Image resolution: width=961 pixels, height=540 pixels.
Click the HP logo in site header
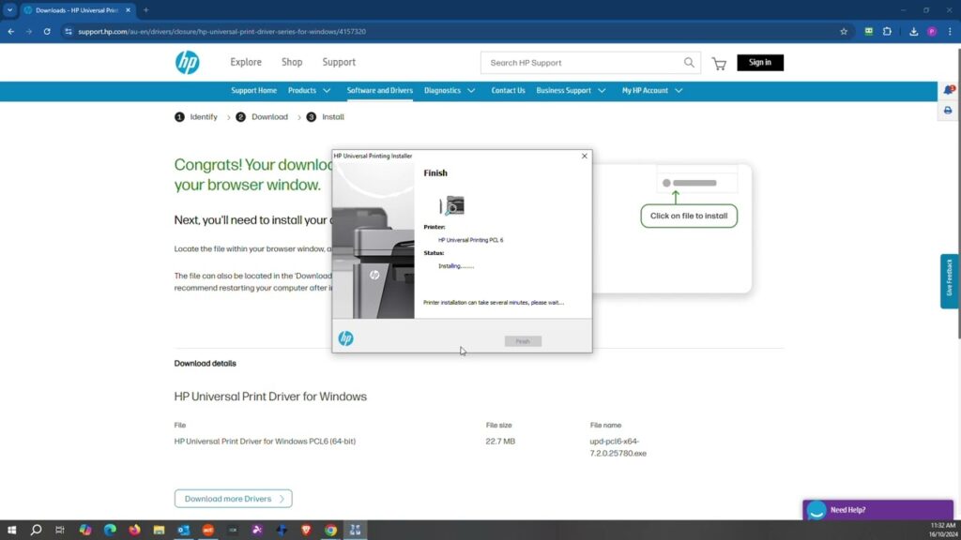coord(187,63)
